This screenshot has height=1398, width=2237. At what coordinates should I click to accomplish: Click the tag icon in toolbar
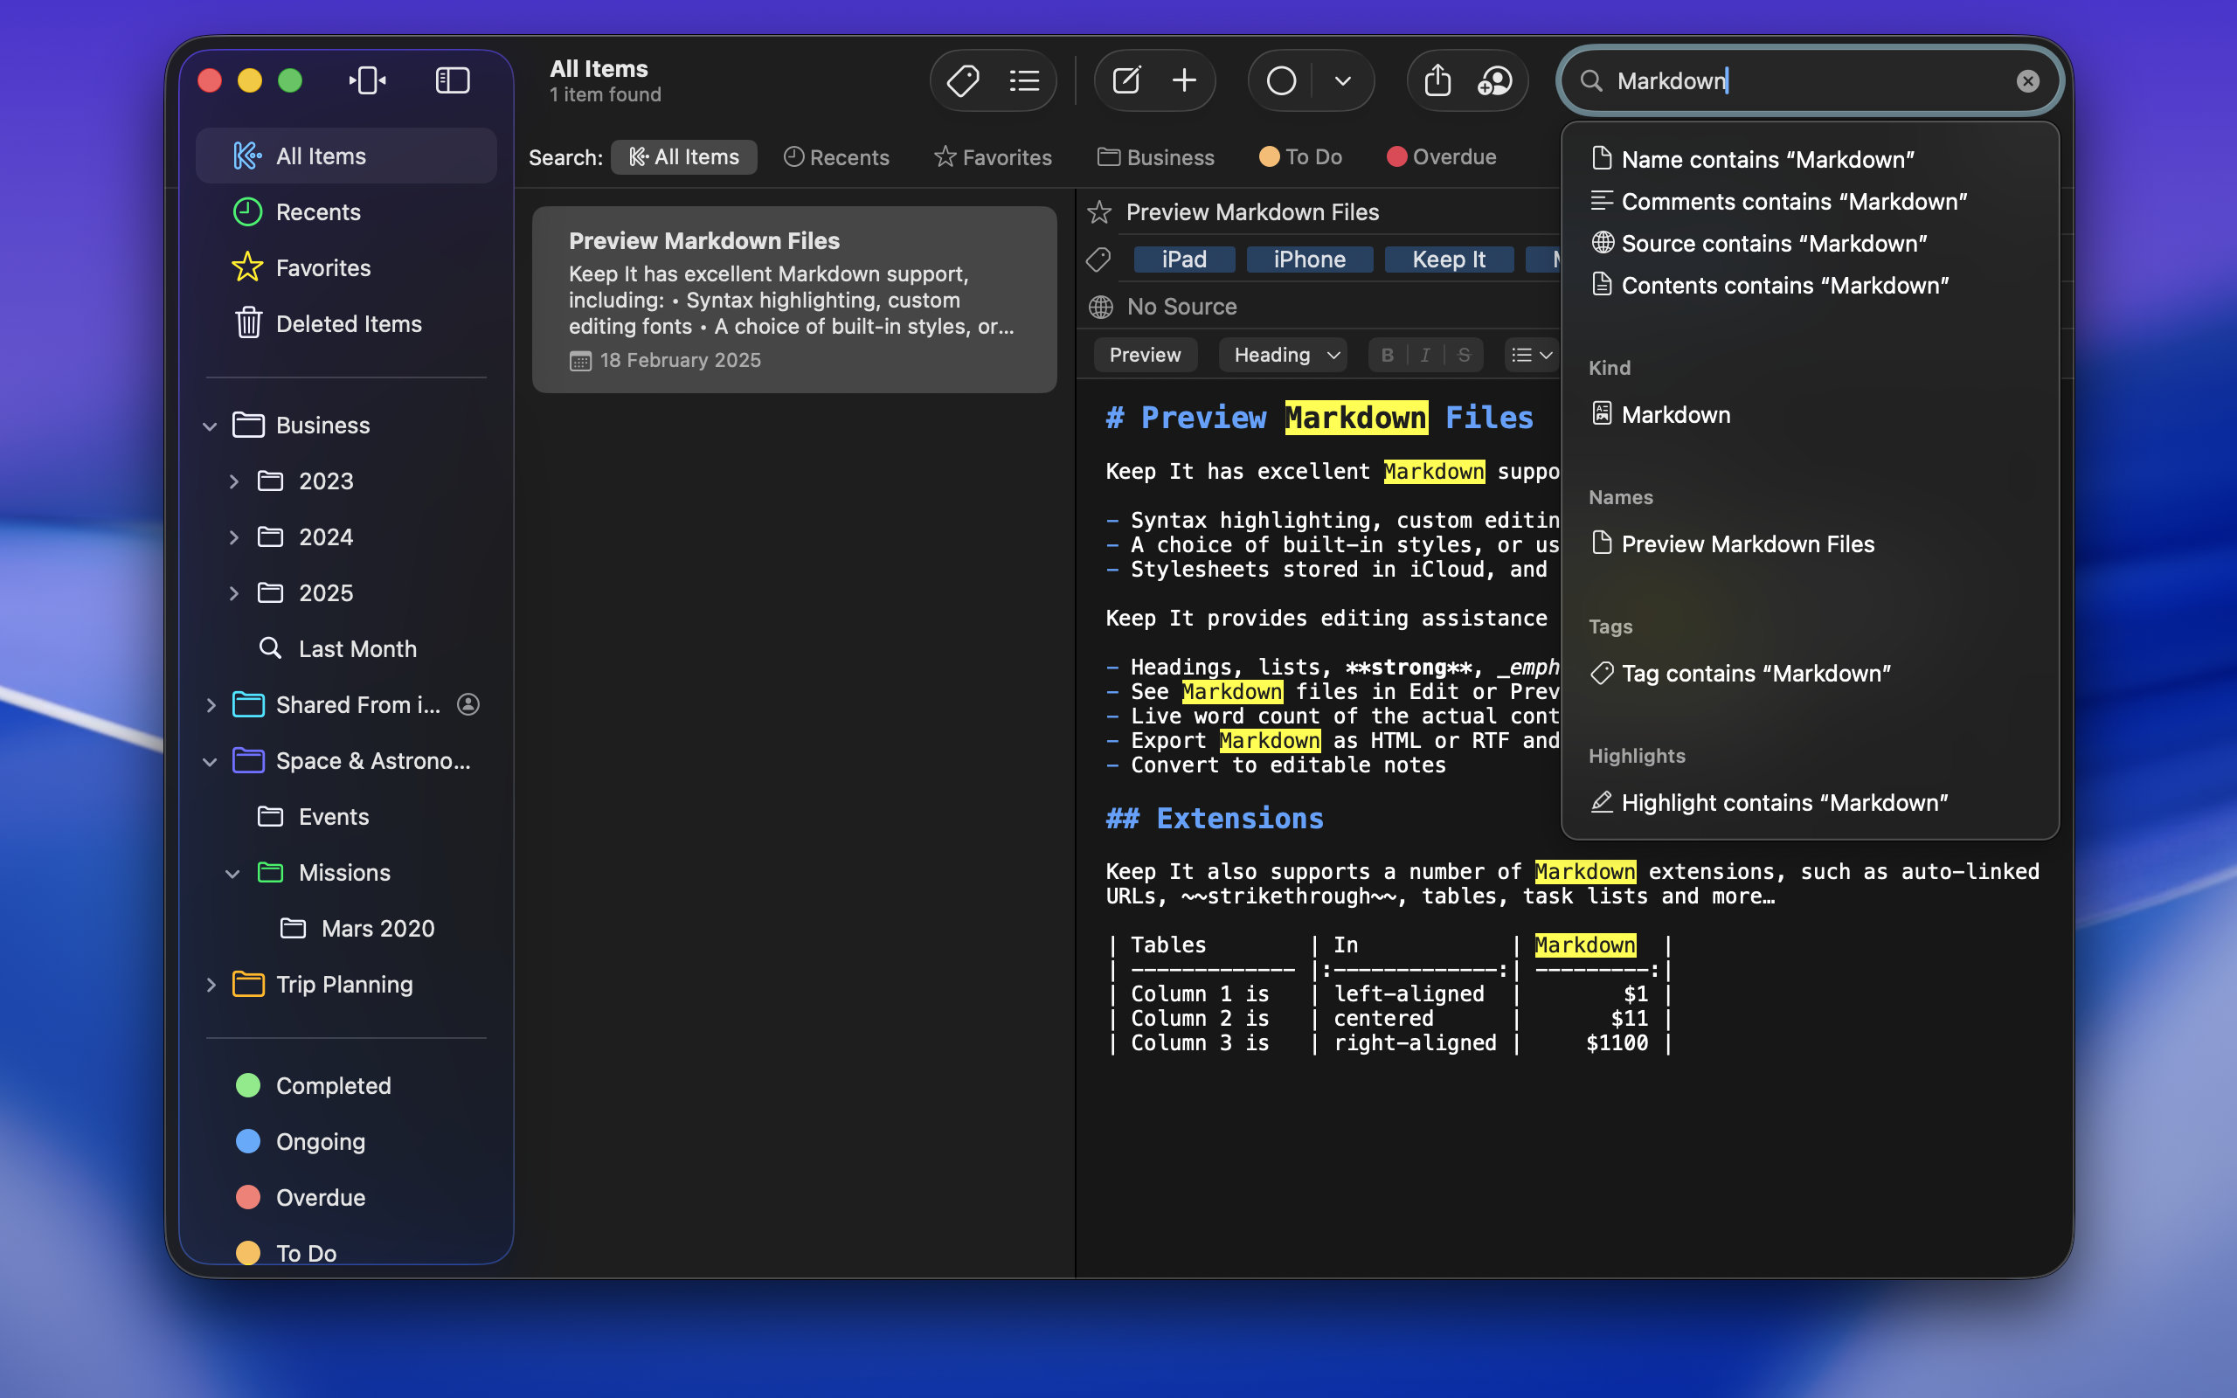962,81
